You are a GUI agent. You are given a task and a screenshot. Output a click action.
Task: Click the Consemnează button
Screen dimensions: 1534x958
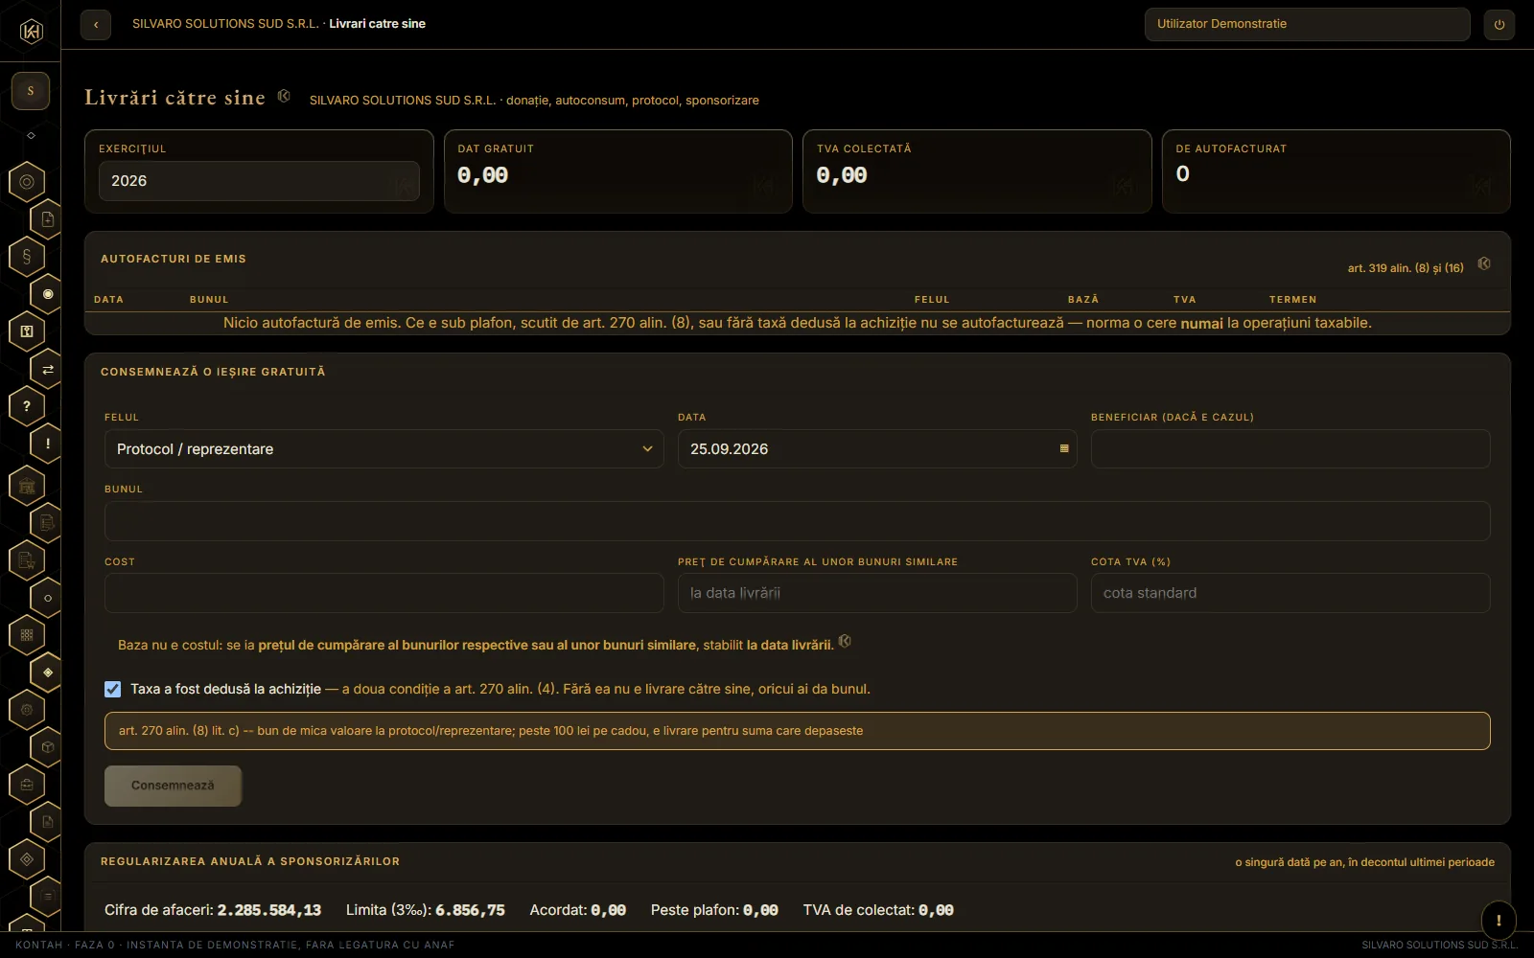173,786
